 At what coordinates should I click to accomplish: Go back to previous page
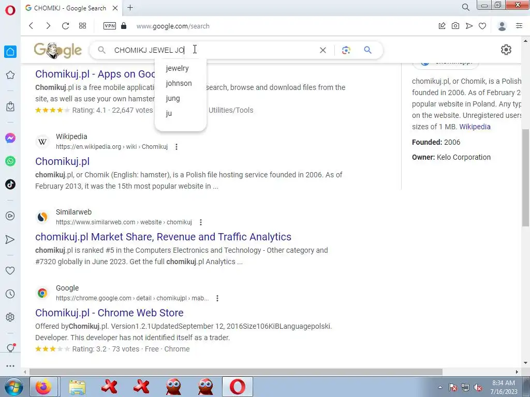(x=31, y=26)
